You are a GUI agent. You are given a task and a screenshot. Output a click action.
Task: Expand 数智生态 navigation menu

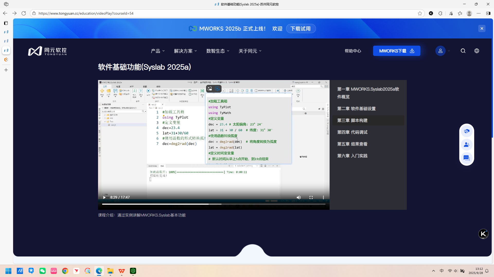click(218, 51)
